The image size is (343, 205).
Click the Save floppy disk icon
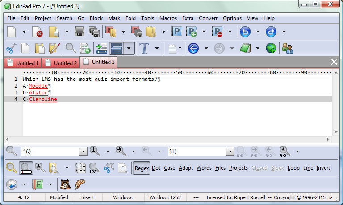coord(79,32)
